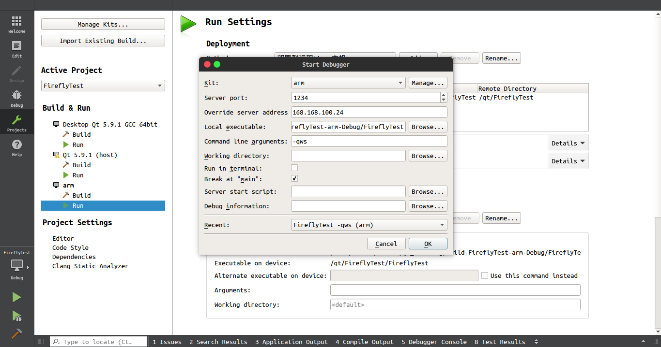The width and height of the screenshot is (661, 347).
Task: Select Run under Qt 5.9.1 (host)
Action: [x=78, y=175]
